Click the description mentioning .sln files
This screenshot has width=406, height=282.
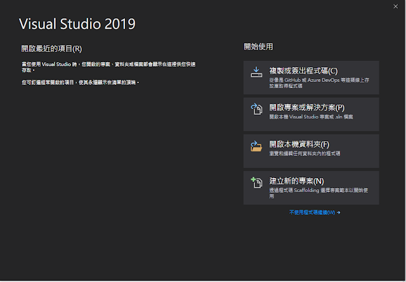point(311,117)
